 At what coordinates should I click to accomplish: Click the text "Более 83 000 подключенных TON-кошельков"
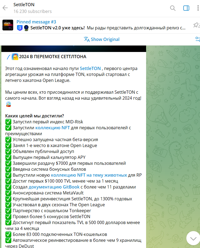pyautogui.click(x=60, y=234)
